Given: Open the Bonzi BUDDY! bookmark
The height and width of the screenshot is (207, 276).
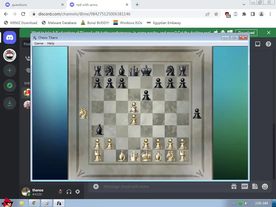Looking at the screenshot, I should pyautogui.click(x=95, y=23).
